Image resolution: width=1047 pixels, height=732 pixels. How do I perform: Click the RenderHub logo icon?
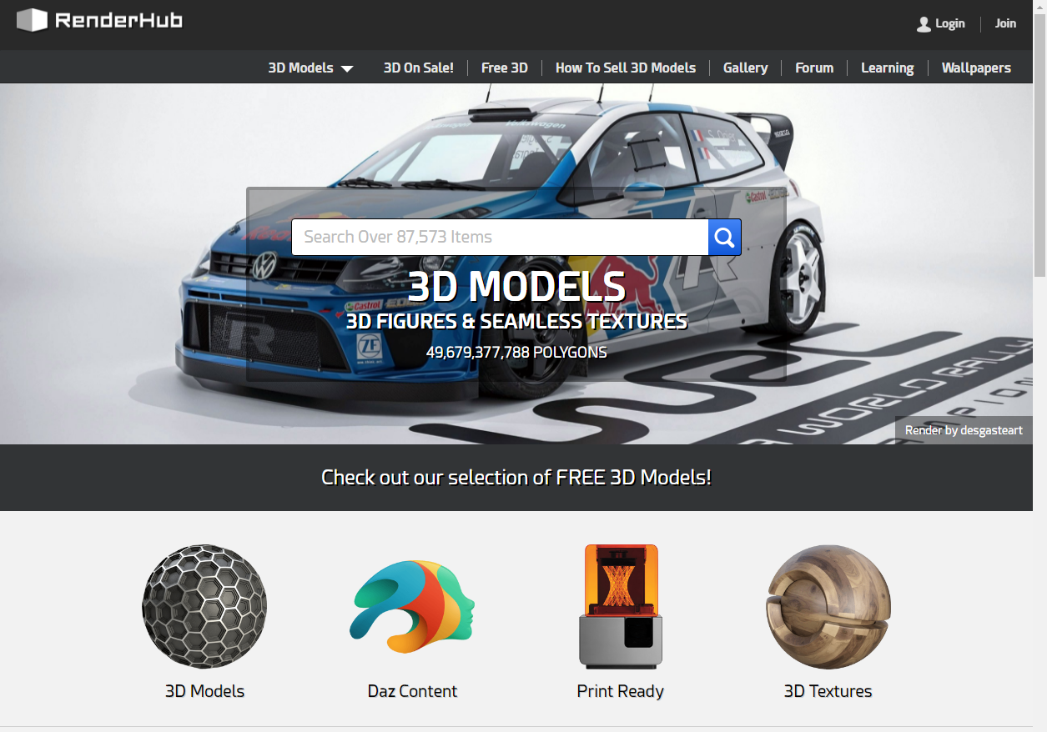(x=33, y=18)
